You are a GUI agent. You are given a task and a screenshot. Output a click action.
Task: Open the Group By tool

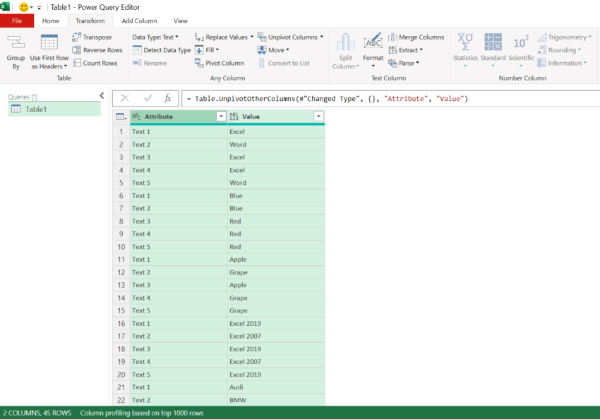click(16, 49)
